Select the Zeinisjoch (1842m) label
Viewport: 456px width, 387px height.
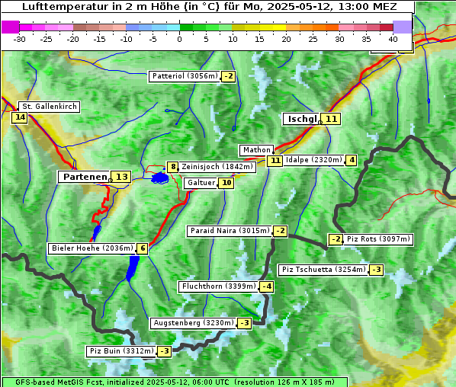pos(217,167)
